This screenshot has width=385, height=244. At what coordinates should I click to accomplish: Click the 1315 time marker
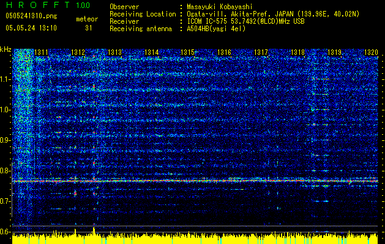point(187,52)
